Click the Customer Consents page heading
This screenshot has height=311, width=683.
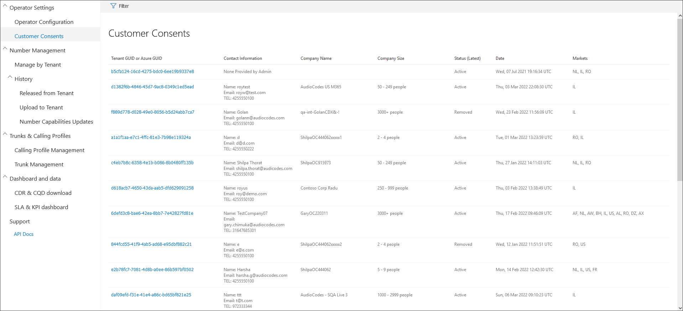149,33
